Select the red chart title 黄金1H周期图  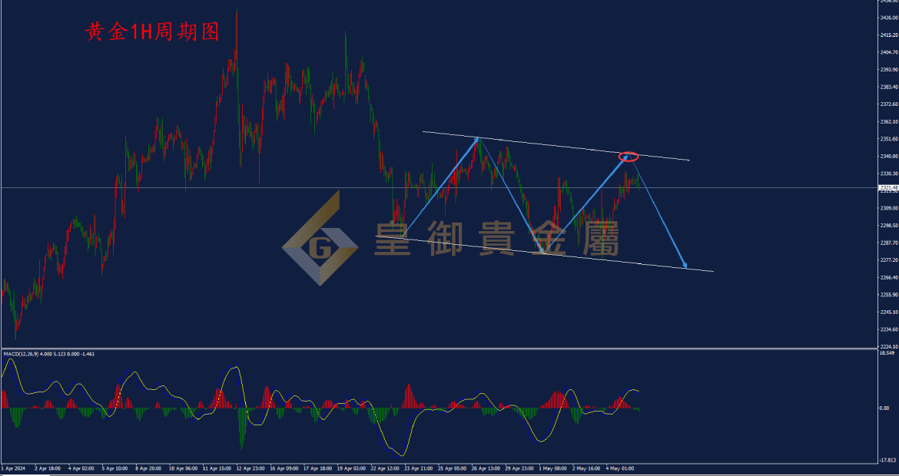(152, 33)
